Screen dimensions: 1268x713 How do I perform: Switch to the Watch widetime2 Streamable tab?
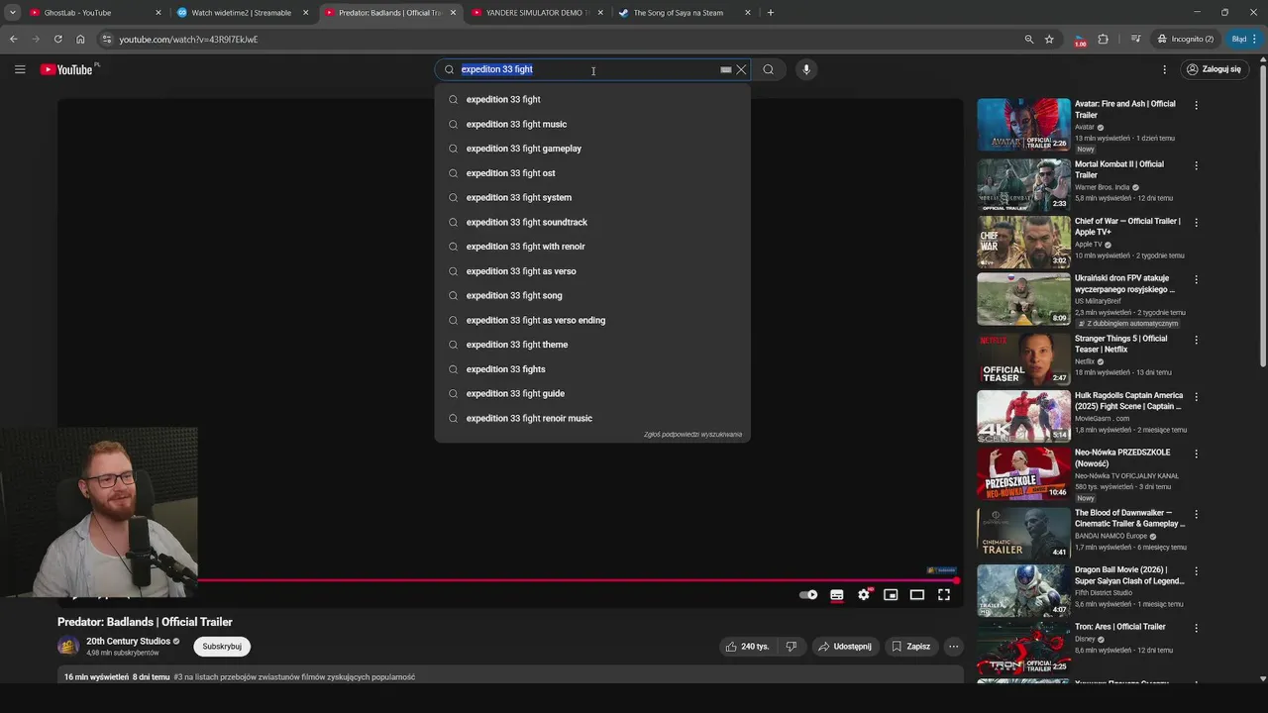pos(243,13)
